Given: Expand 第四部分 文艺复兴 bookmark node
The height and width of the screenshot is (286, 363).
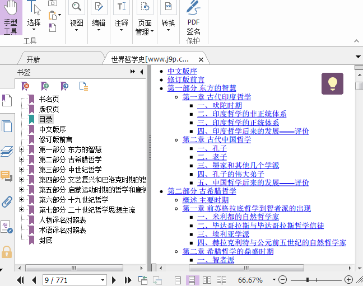Looking at the screenshot, I should click(x=21, y=179).
